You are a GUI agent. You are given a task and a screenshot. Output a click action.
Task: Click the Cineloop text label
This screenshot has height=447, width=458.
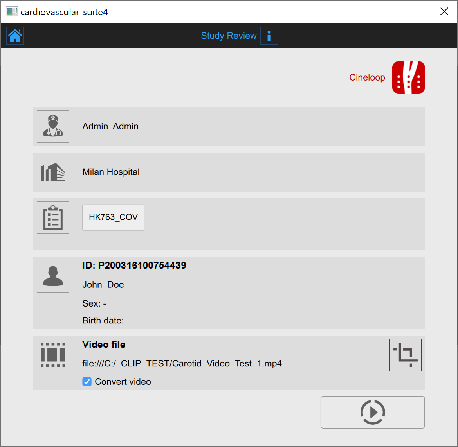[367, 77]
